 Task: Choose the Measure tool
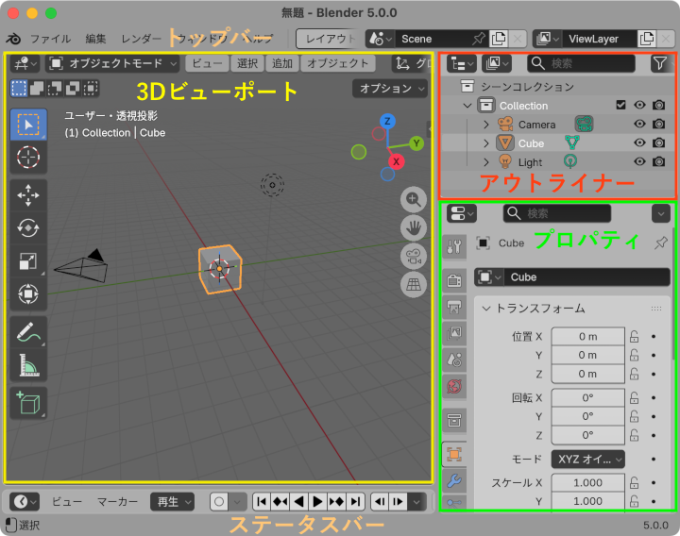pos(28,365)
